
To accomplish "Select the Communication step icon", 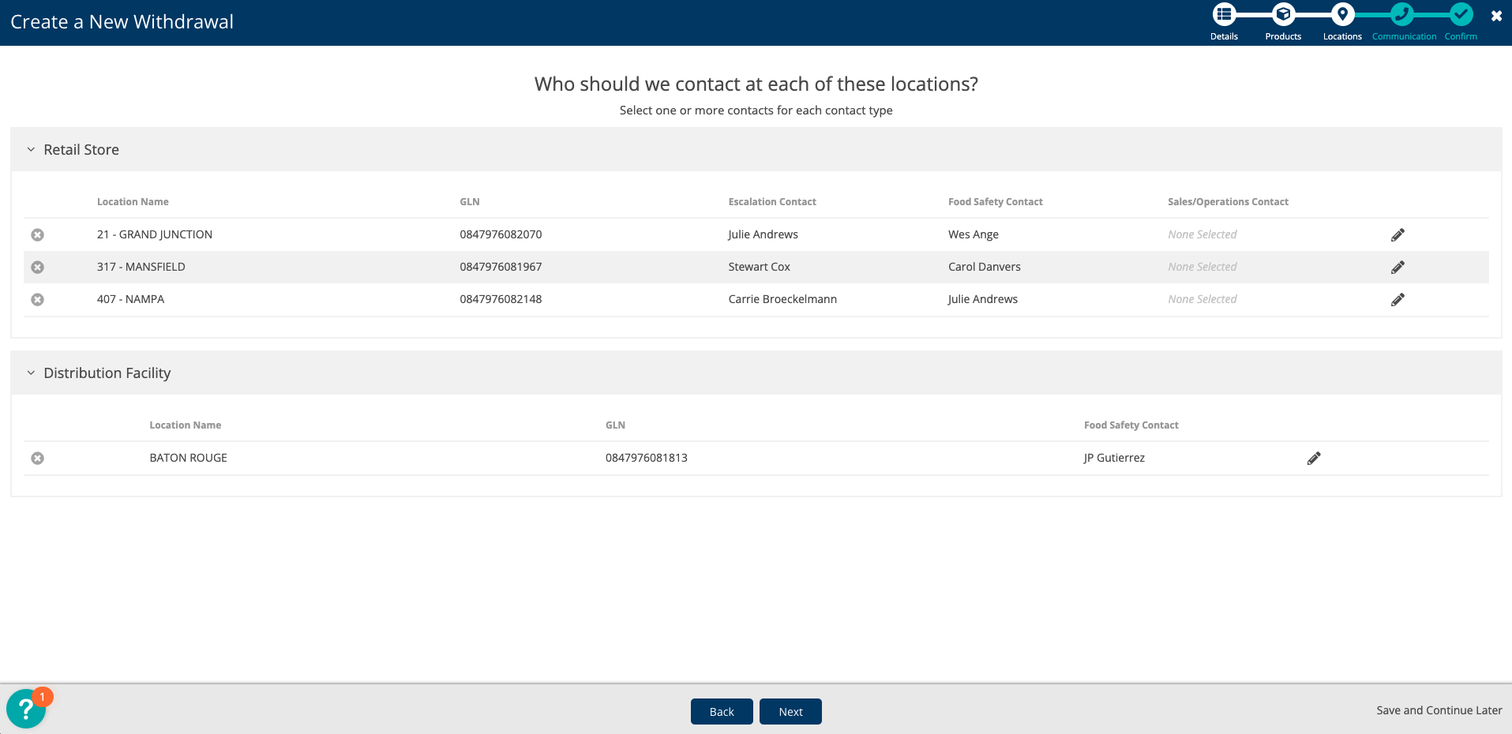I will [1401, 14].
